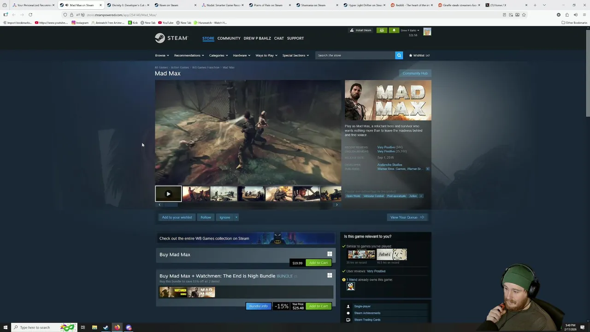
Task: Click the blue store search magnifier button
Action: [399, 55]
